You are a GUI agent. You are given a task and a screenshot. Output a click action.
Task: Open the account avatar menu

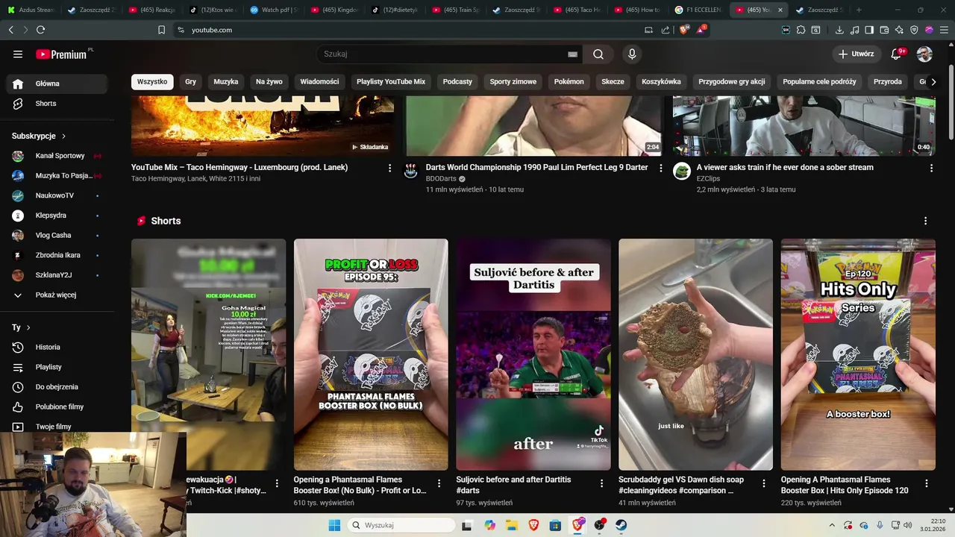pos(924,54)
